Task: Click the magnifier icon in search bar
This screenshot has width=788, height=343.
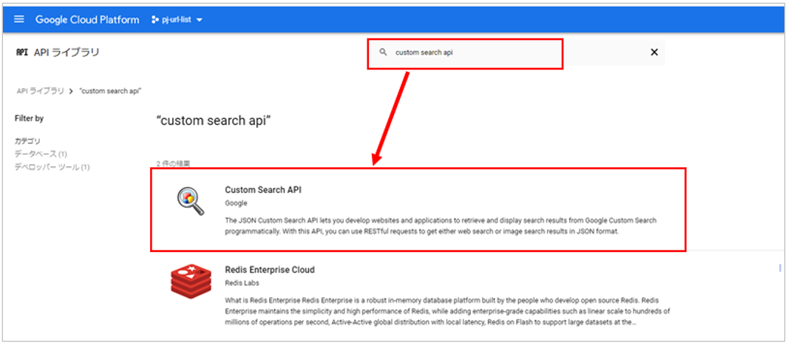Action: click(383, 52)
